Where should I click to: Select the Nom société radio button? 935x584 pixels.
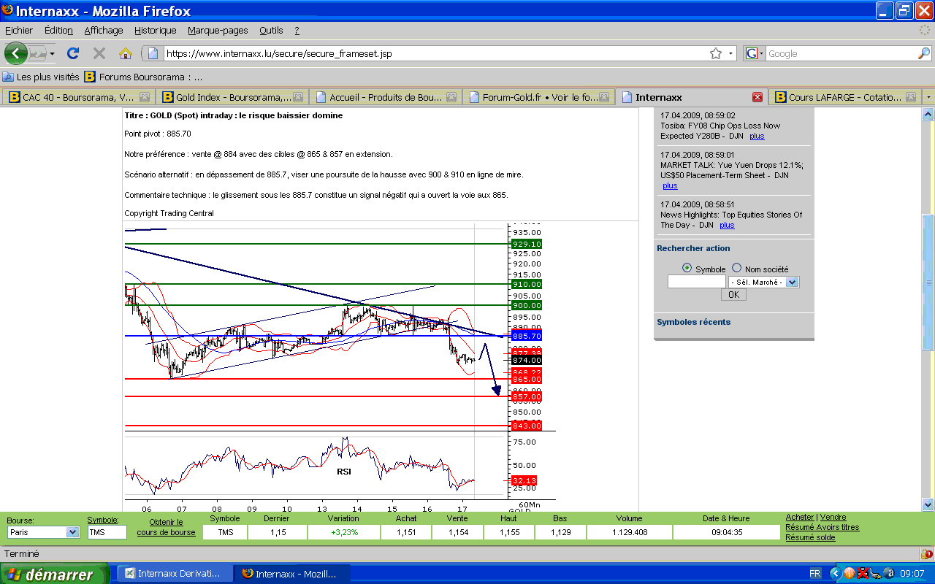[736, 268]
